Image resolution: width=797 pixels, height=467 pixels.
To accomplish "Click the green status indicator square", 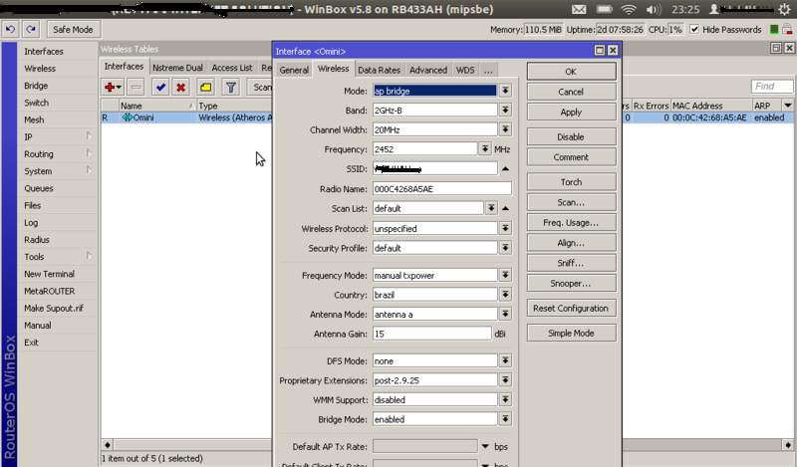I will pos(774,30).
